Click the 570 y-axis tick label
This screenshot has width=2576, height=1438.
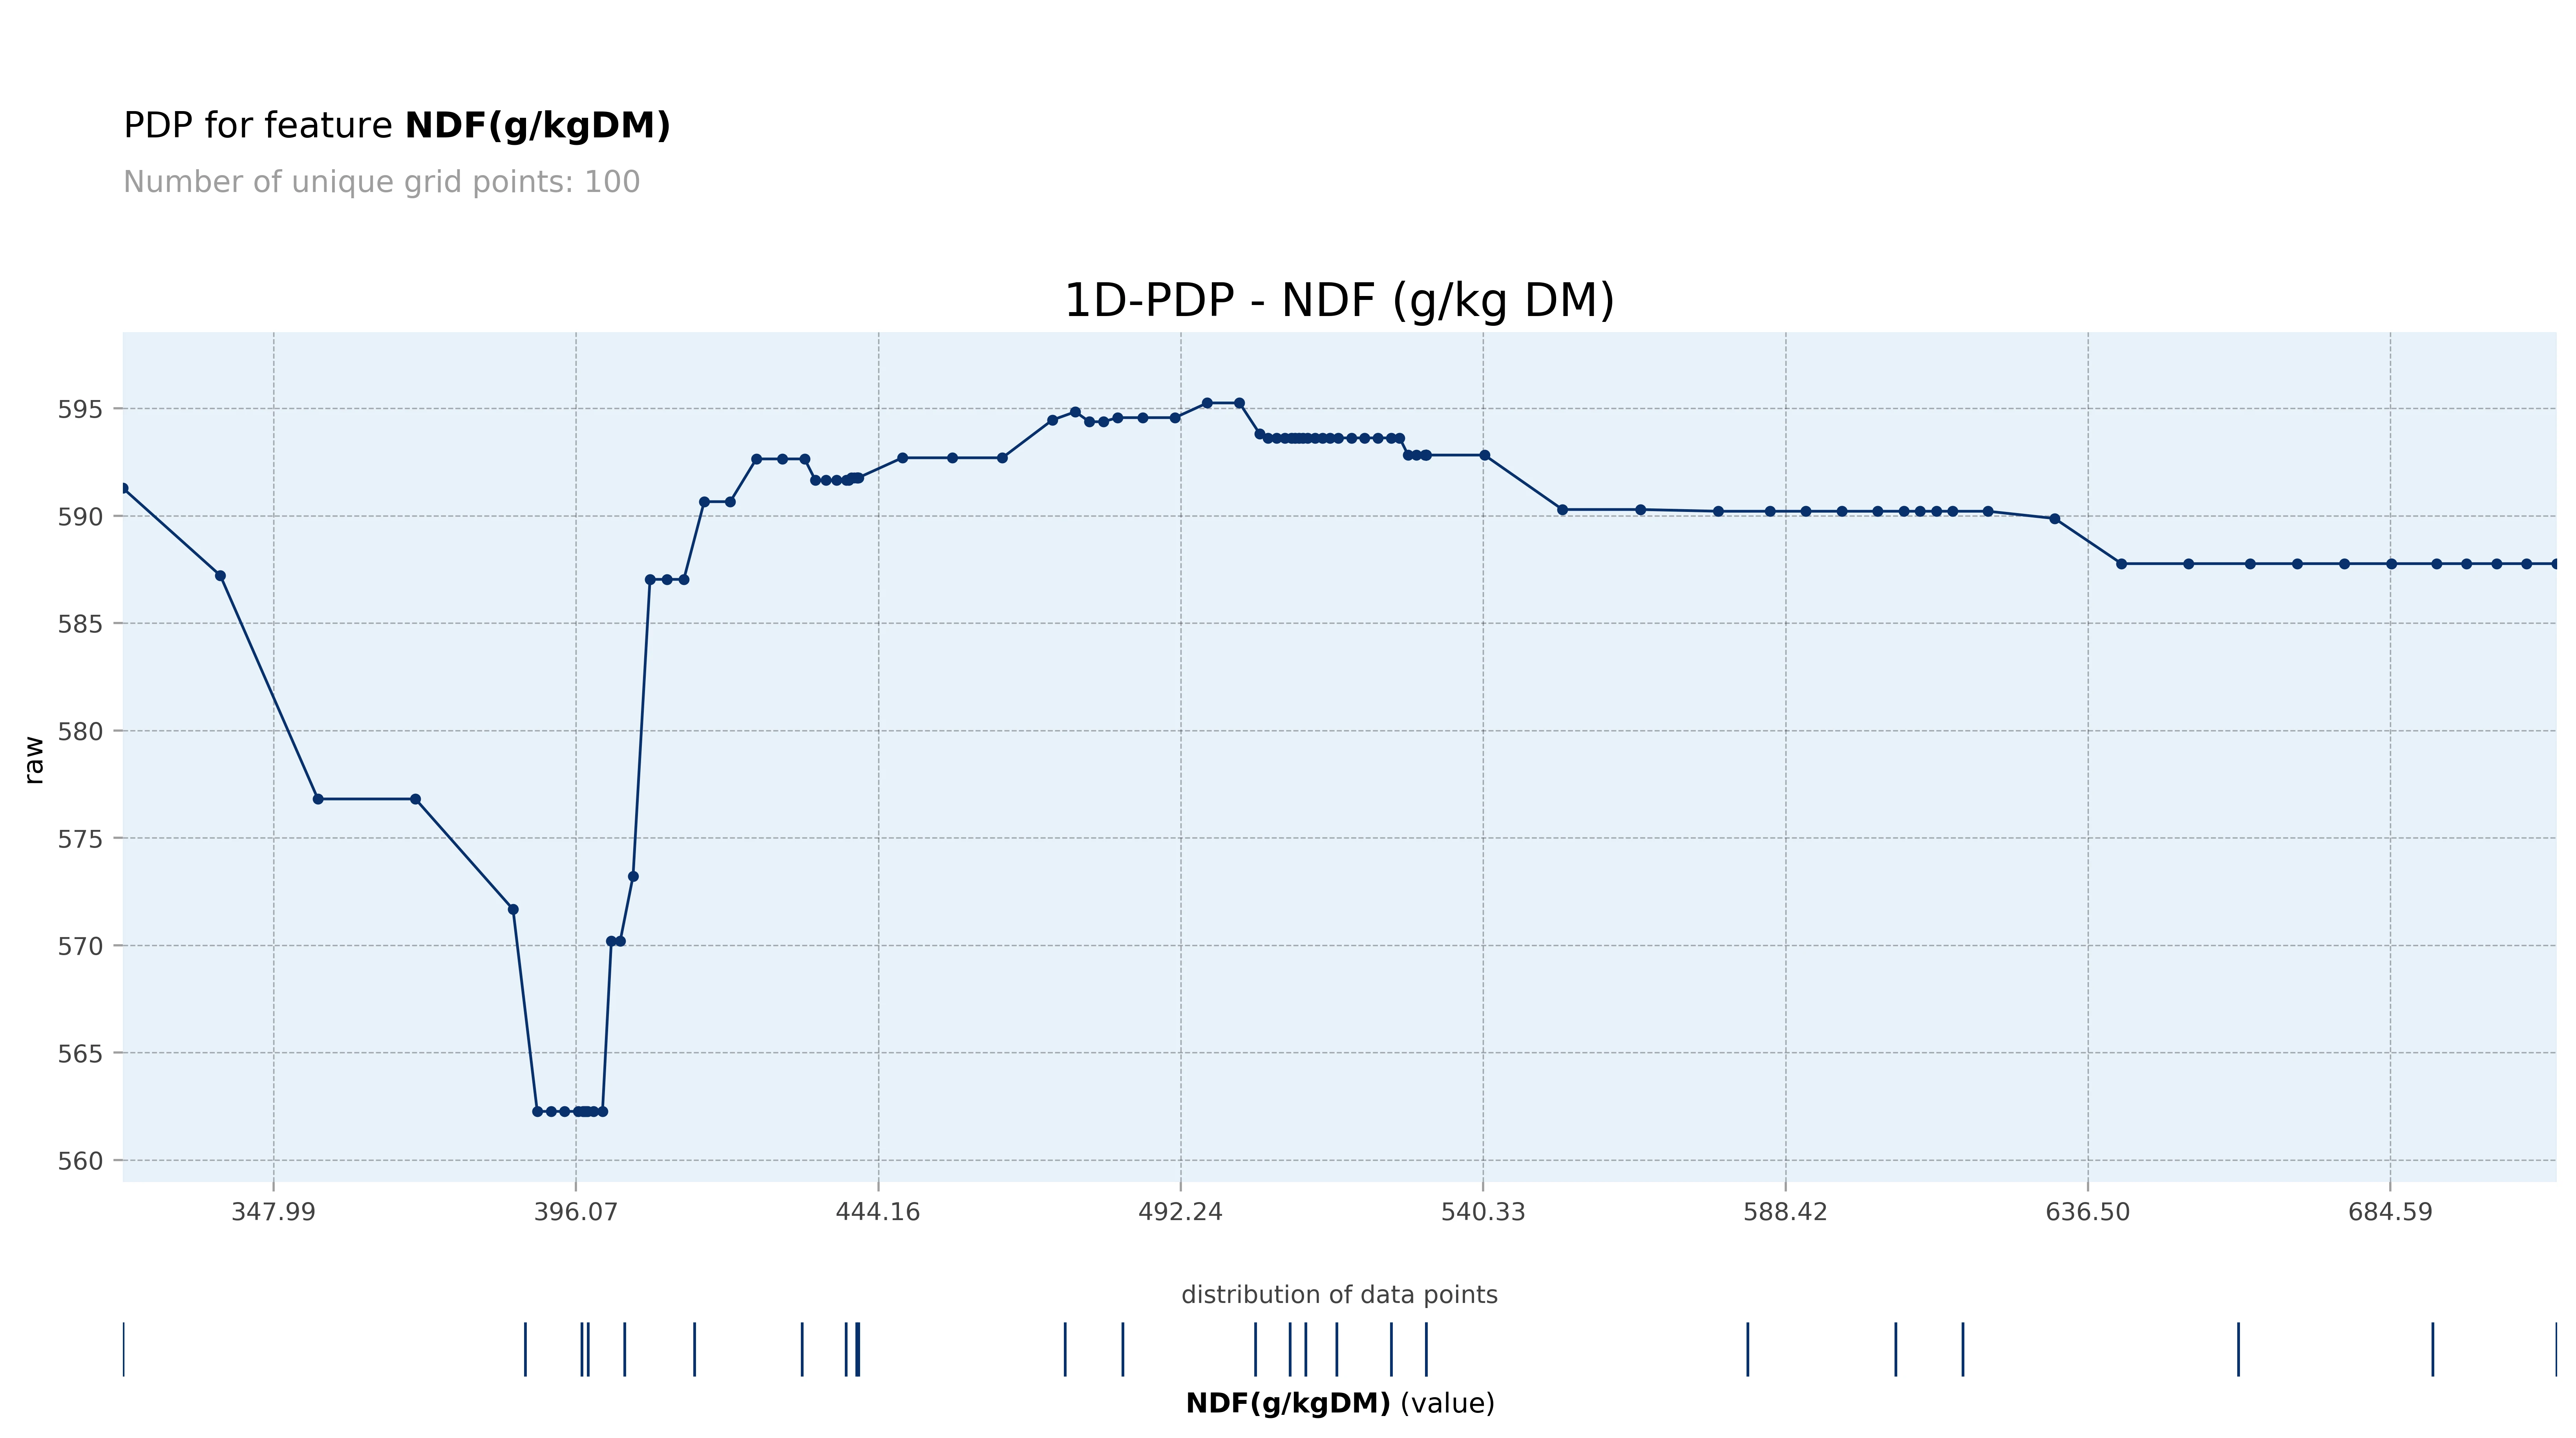click(80, 946)
